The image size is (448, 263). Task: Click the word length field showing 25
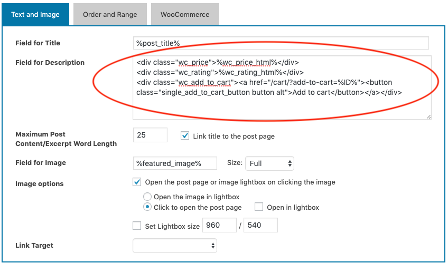tap(150, 135)
